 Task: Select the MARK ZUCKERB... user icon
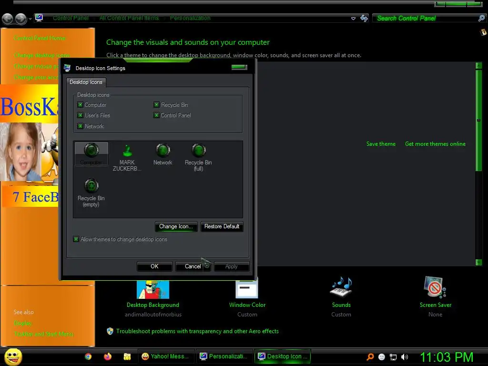127,157
